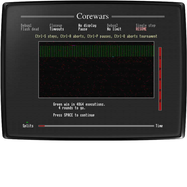
Task: Click the Green win in 4864 executions text
Action: click(79, 104)
